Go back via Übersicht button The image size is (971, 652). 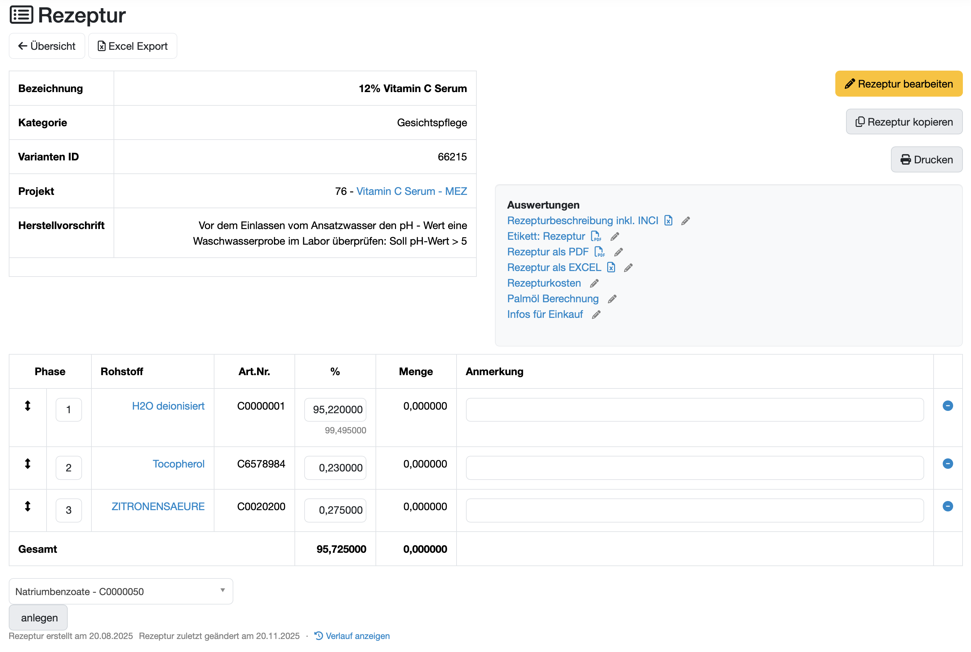(47, 46)
